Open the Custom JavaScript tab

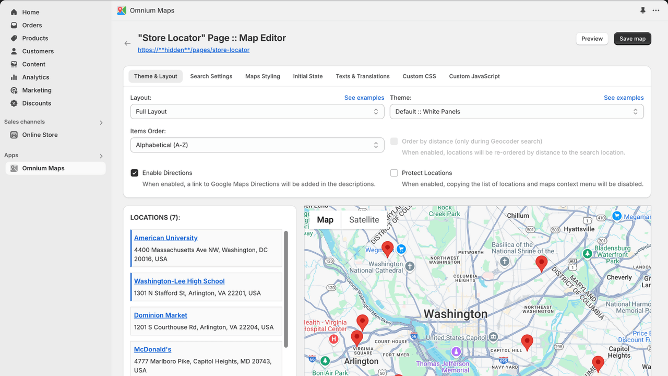click(474, 76)
